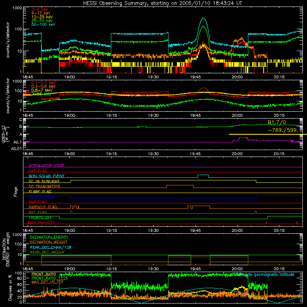Select the cyan 50-100 keV legend label

[43, 25]
